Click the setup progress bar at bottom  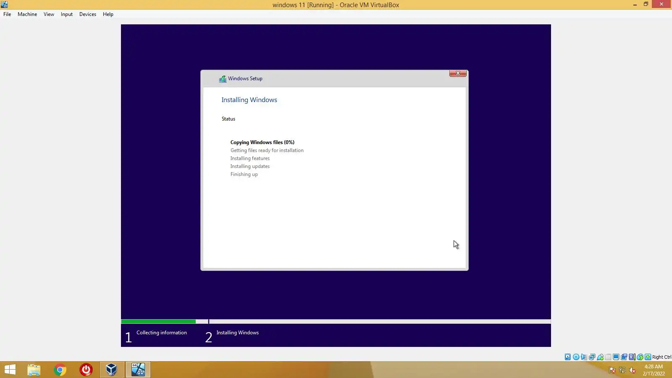336,322
